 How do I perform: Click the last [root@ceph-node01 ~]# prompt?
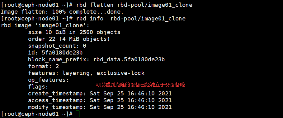click(37, 114)
